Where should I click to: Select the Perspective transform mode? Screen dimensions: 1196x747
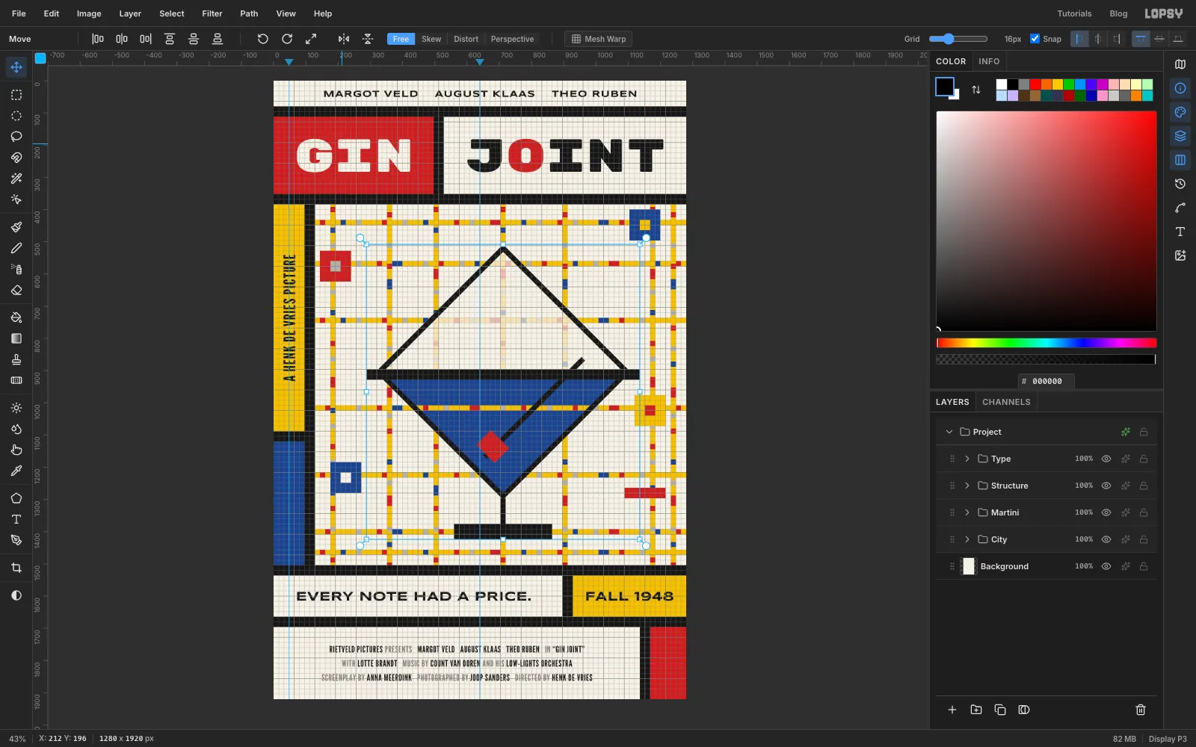point(512,39)
